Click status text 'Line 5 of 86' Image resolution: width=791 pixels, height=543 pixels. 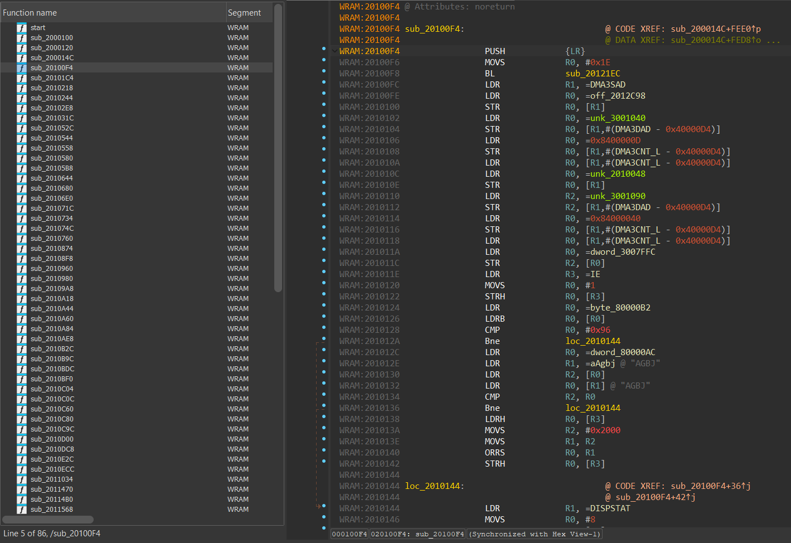[x=52, y=534]
